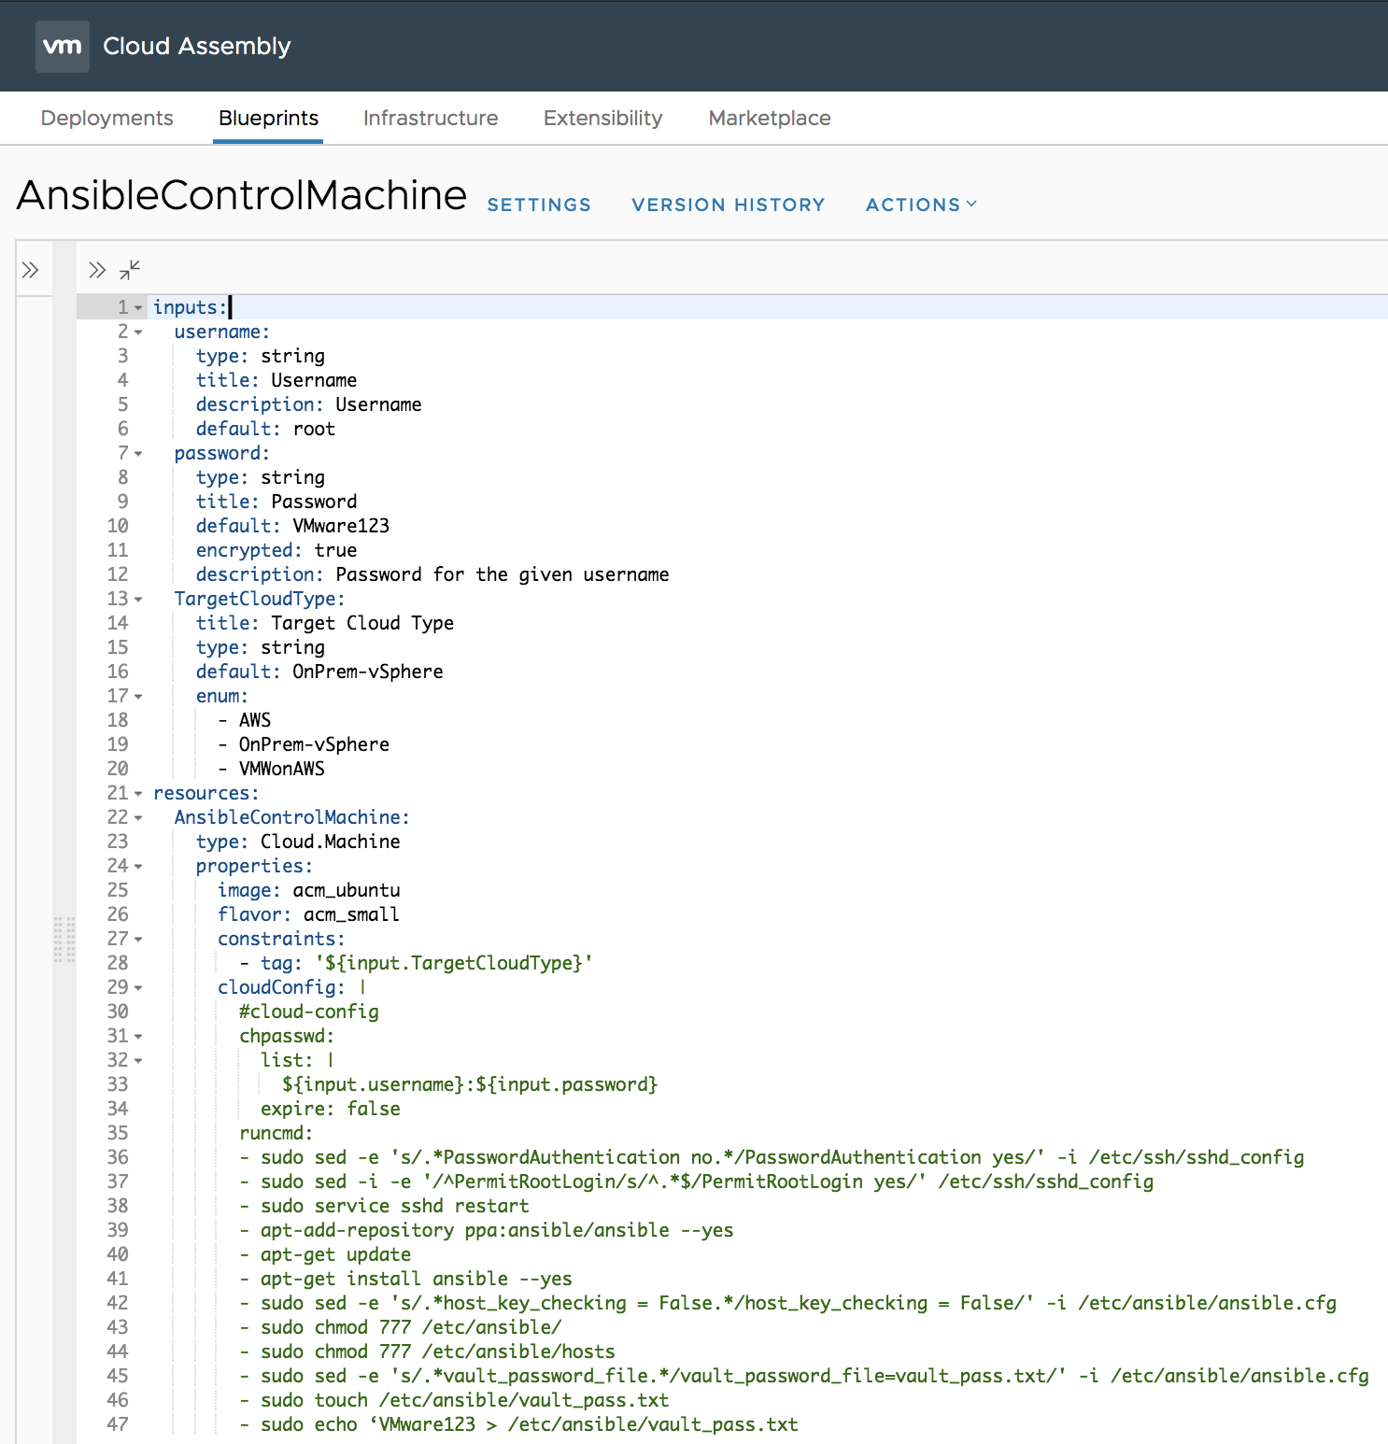1388x1444 pixels.
Task: Click '${input.username}:${input.password}' line
Action: click(470, 1084)
